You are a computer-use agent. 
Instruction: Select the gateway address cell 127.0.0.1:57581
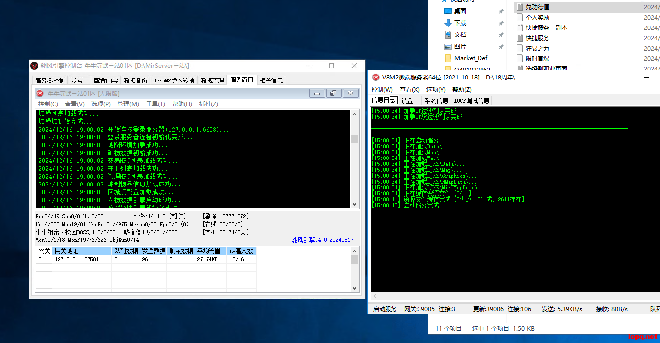tap(82, 259)
